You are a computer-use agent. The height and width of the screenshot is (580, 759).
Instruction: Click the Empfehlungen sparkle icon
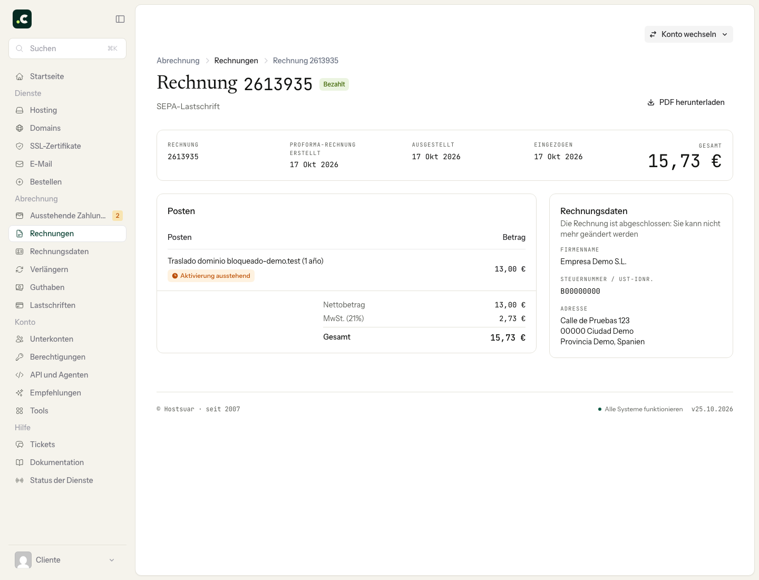(20, 393)
